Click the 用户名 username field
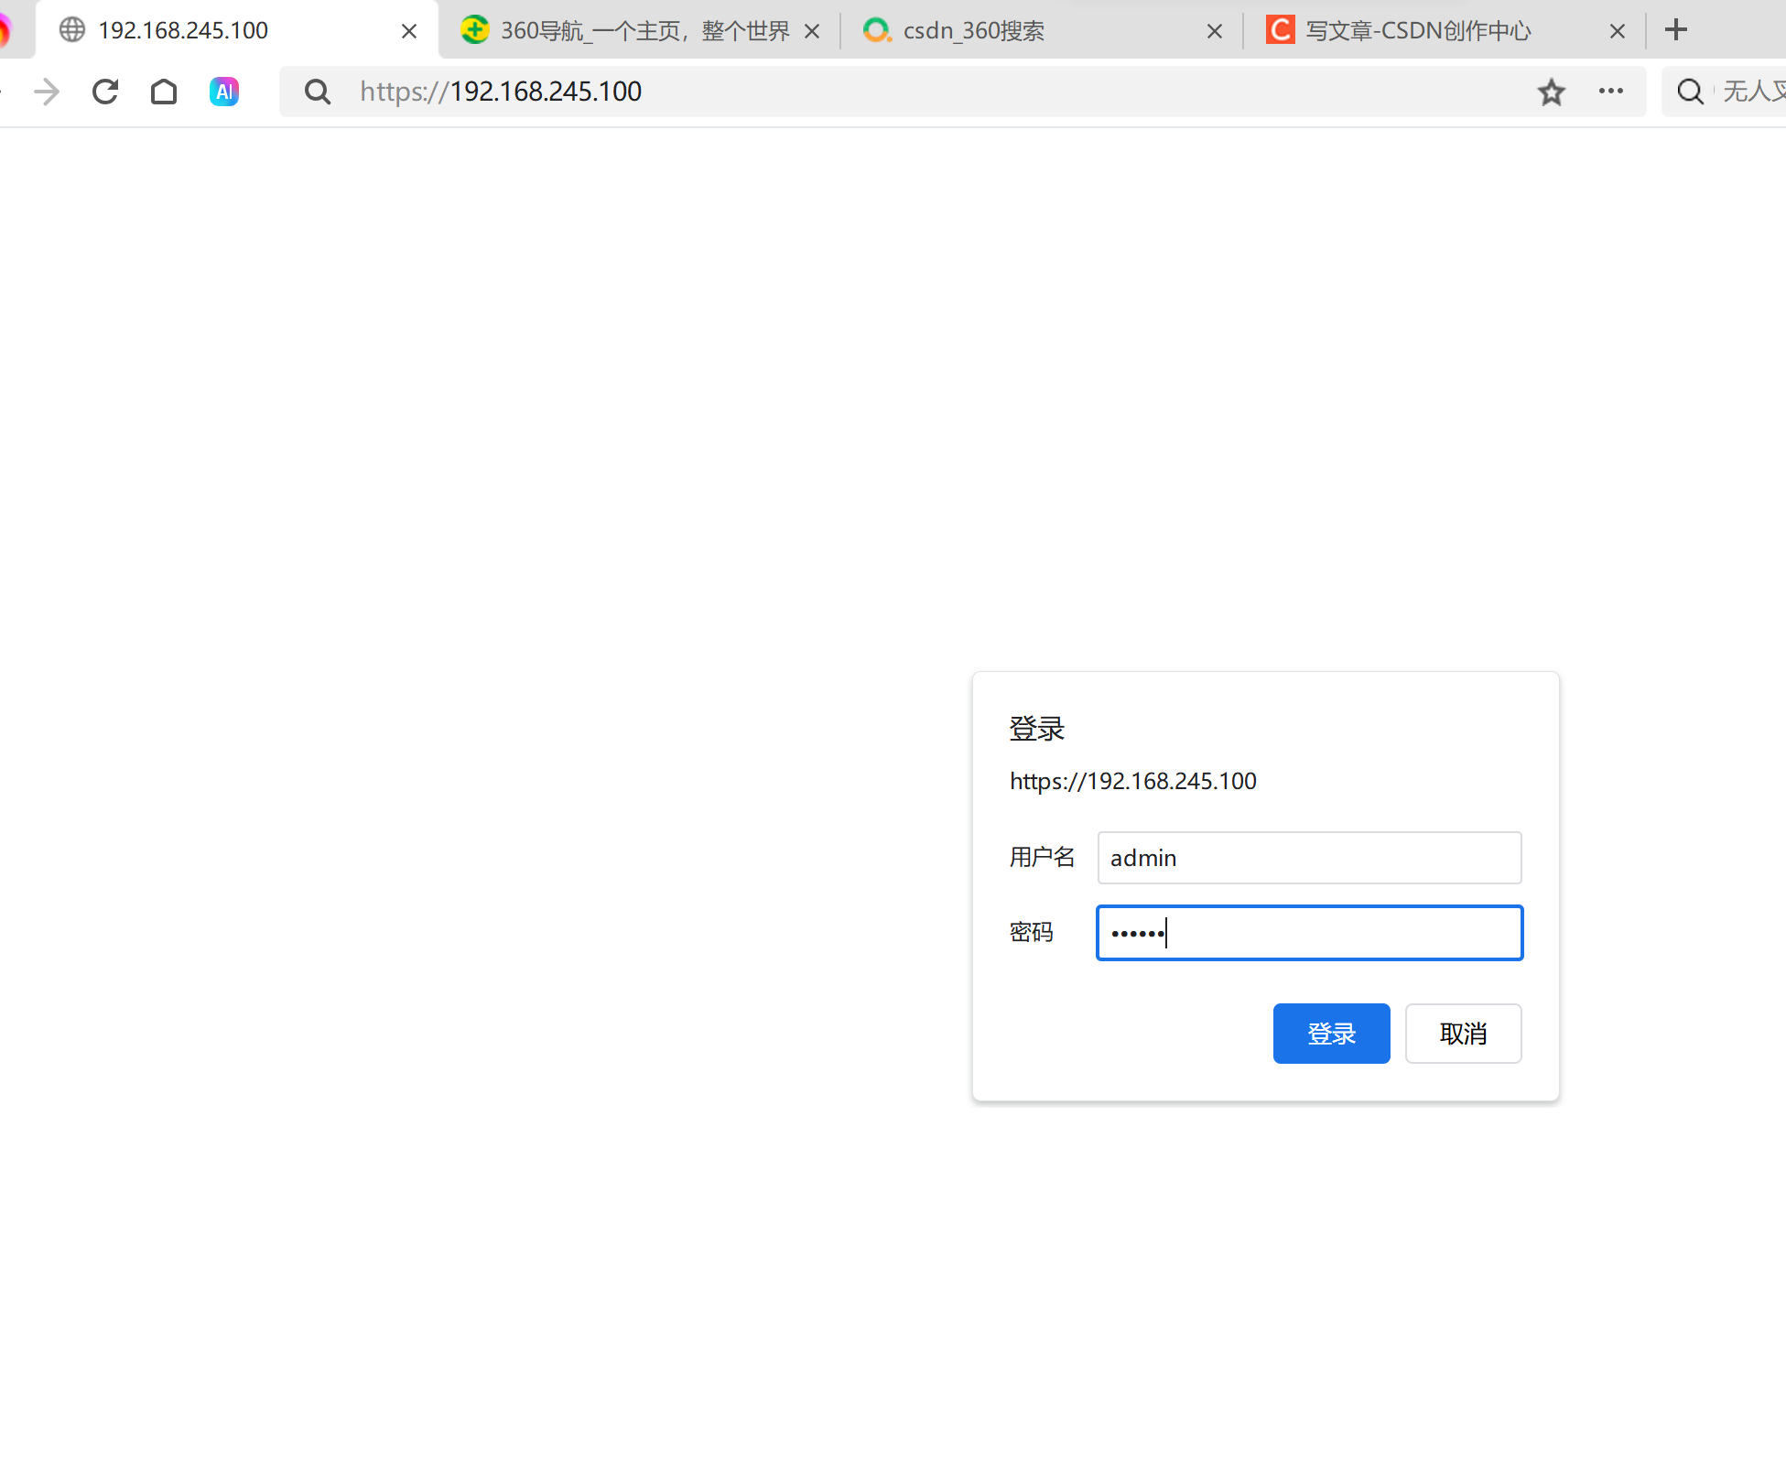Image resolution: width=1786 pixels, height=1473 pixels. [1309, 858]
